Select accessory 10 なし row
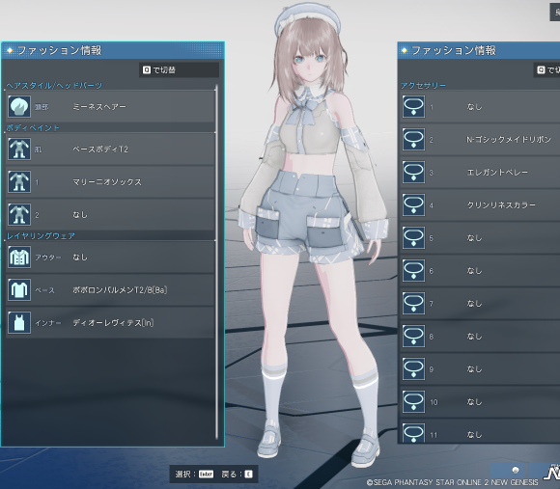 (480, 402)
